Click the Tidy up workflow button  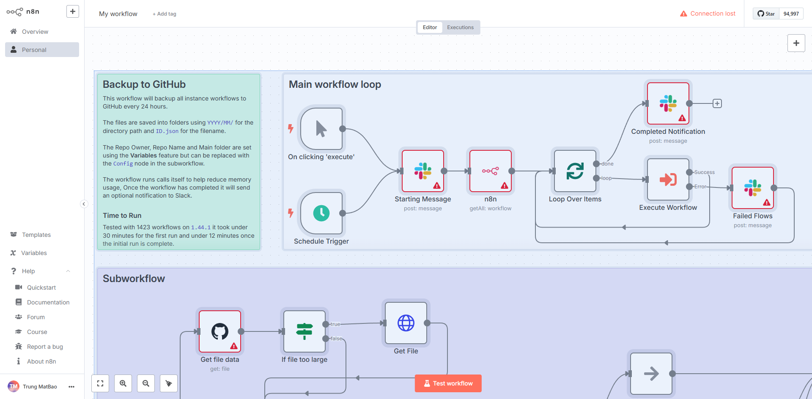click(x=169, y=383)
